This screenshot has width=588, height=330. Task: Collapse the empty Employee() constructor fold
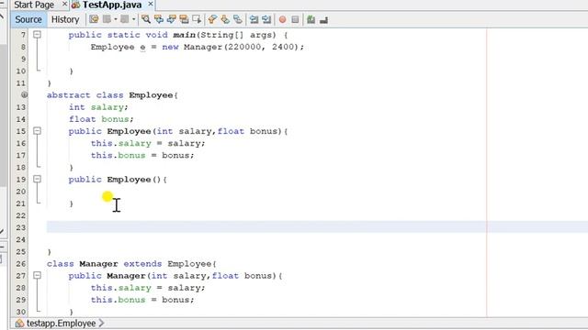(x=37, y=180)
